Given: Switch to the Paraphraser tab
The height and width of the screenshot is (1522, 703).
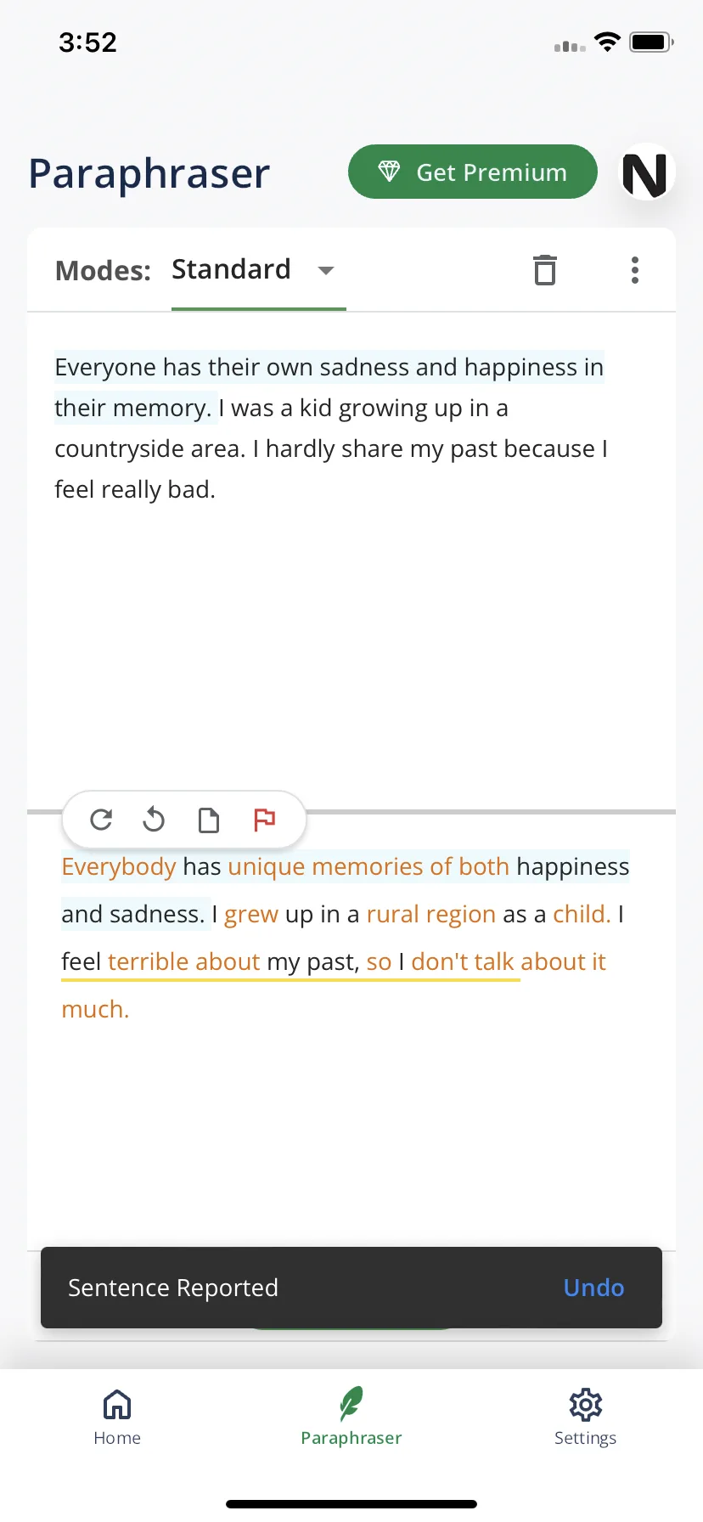Looking at the screenshot, I should [x=351, y=1418].
